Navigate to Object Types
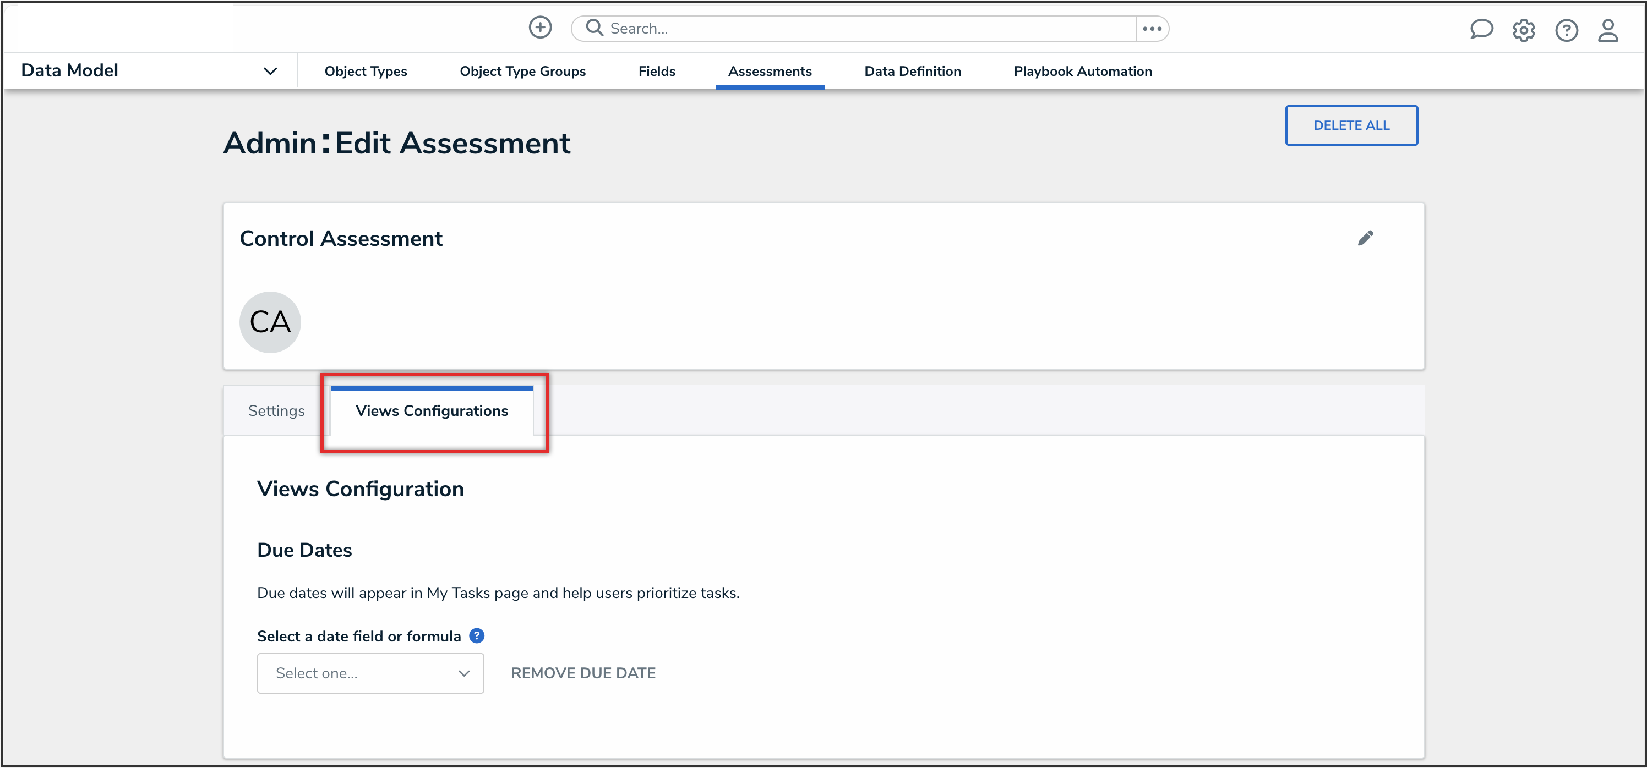This screenshot has width=1647, height=768. pyautogui.click(x=366, y=71)
